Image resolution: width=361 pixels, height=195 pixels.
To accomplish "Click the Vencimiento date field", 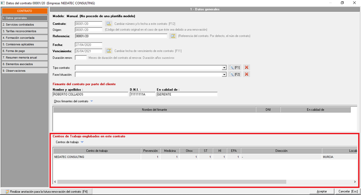I will click(x=88, y=51).
